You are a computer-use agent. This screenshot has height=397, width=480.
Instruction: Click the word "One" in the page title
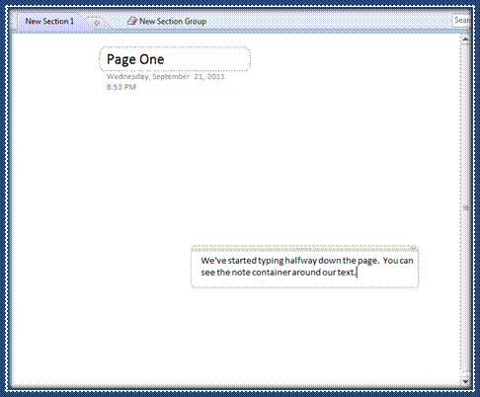coord(151,59)
